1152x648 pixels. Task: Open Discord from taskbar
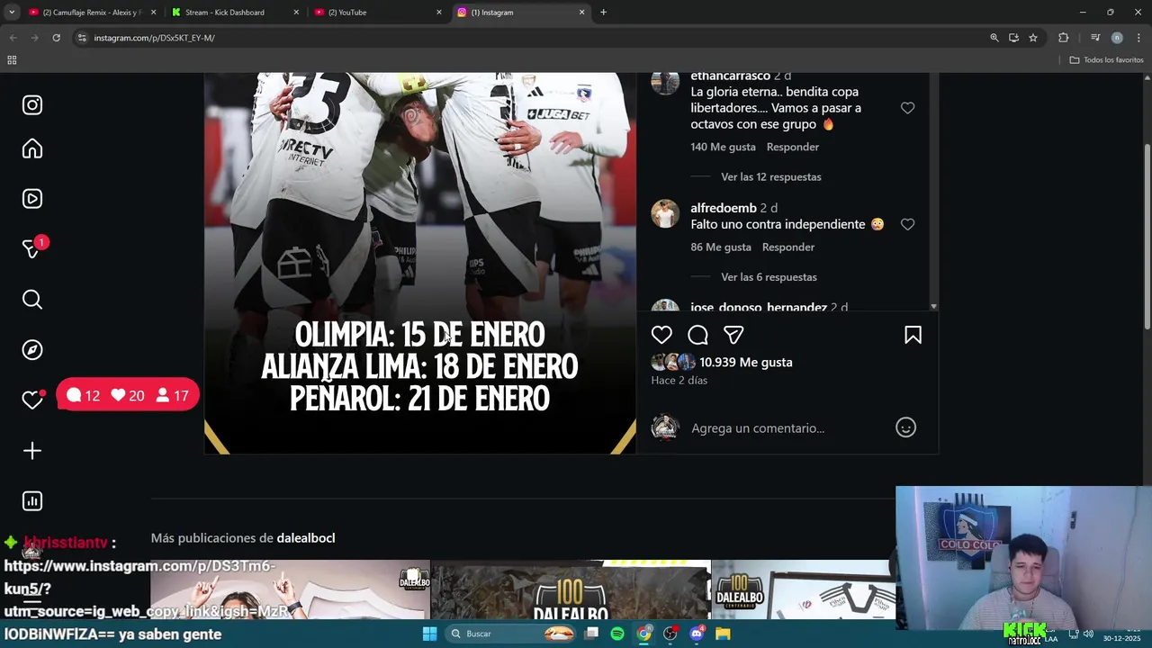(697, 634)
